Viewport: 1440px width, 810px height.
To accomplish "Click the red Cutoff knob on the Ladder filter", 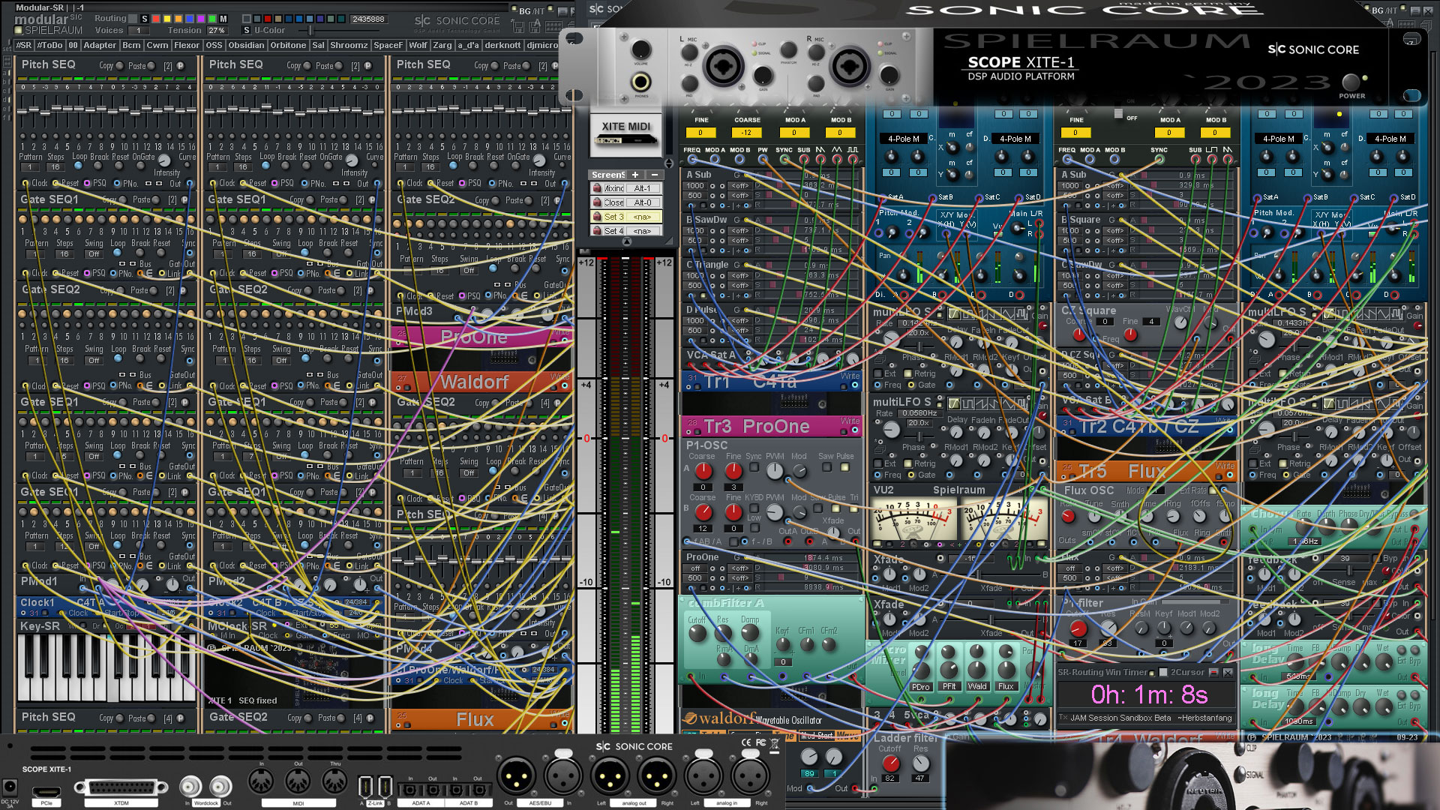I will click(x=890, y=763).
